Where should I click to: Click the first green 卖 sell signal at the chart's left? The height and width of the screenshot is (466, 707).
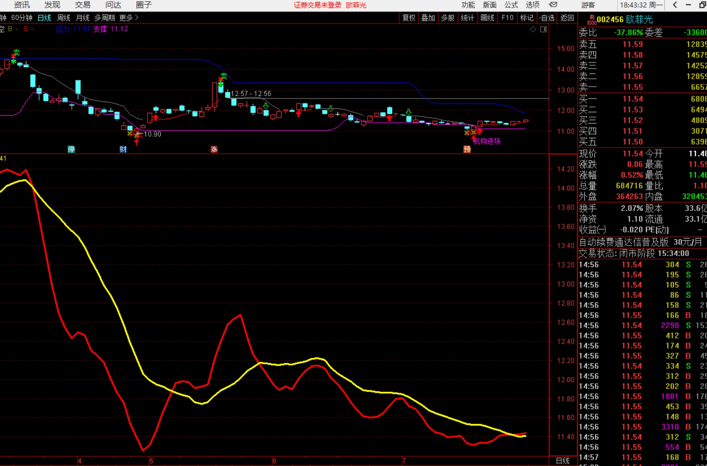pos(16,53)
